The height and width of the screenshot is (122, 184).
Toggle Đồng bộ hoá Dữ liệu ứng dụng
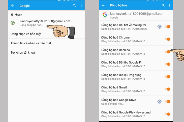coord(167,77)
